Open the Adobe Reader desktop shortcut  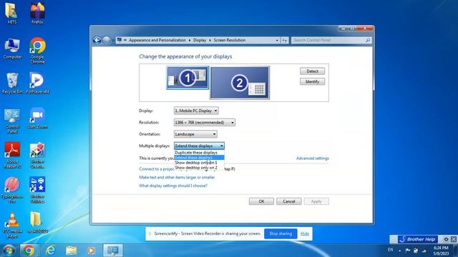(x=12, y=156)
